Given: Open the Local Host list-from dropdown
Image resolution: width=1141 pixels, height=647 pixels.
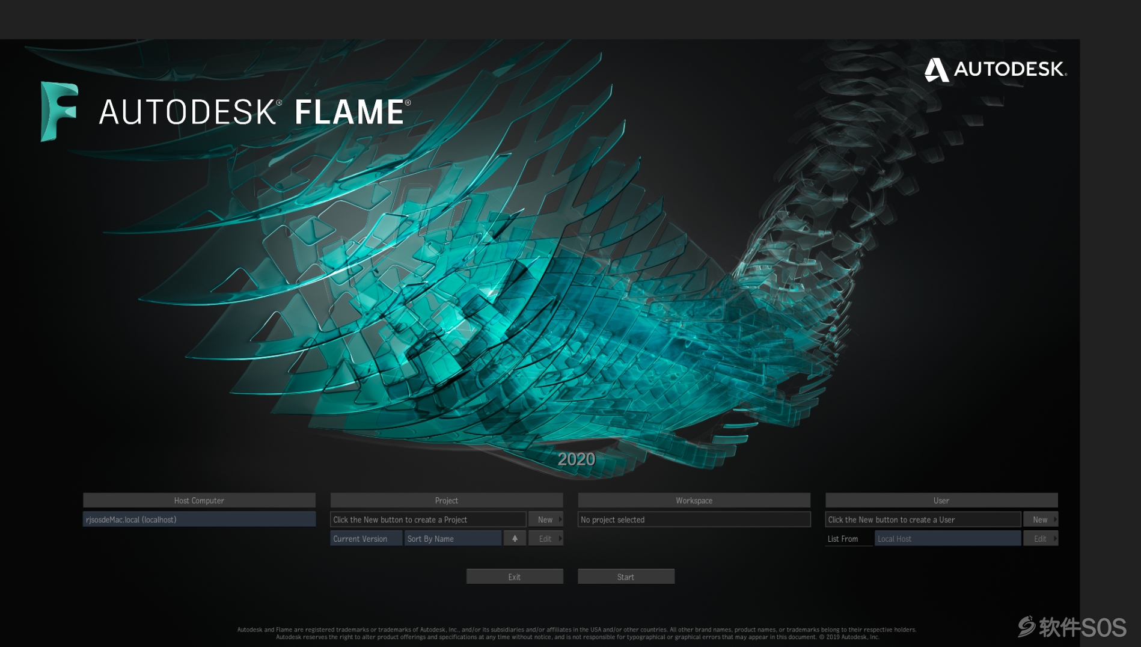Looking at the screenshot, I should (947, 539).
